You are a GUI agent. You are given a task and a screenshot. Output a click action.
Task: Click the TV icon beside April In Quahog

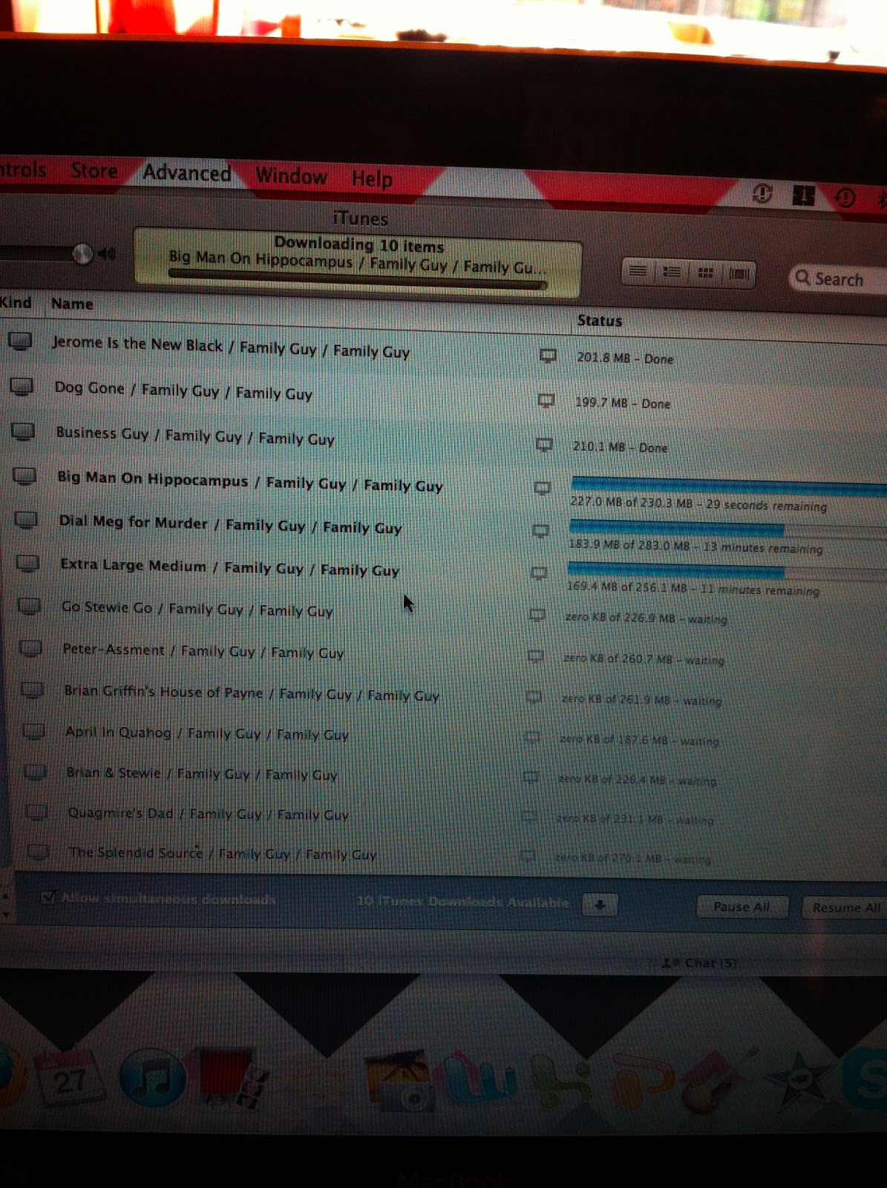33,731
